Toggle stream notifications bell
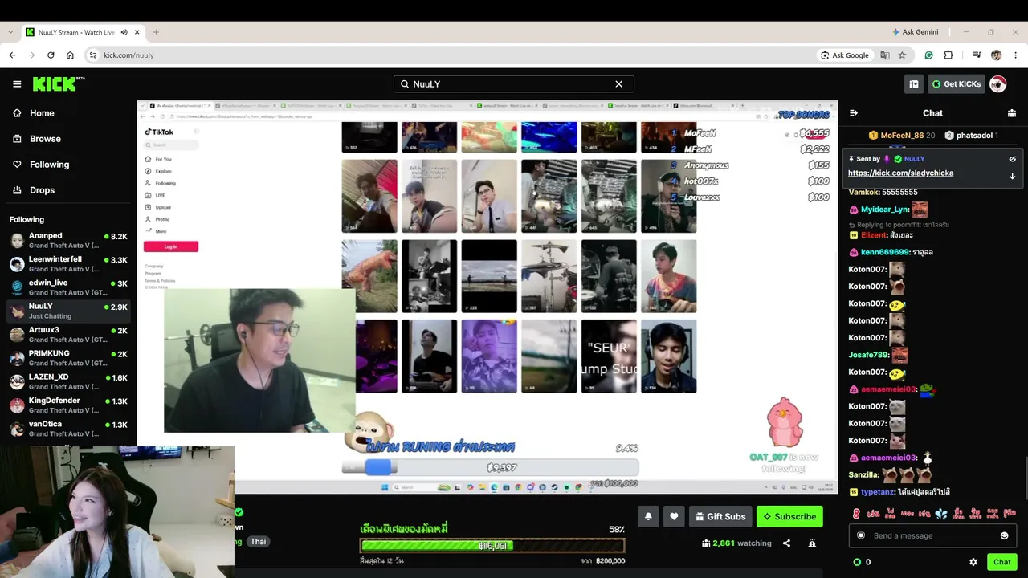The width and height of the screenshot is (1028, 578). 648,516
